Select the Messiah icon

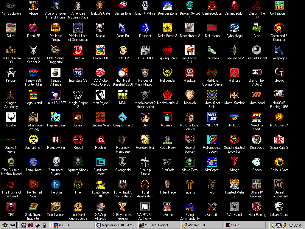(190, 95)
